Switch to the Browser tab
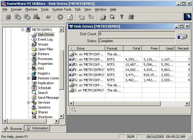 13,128
